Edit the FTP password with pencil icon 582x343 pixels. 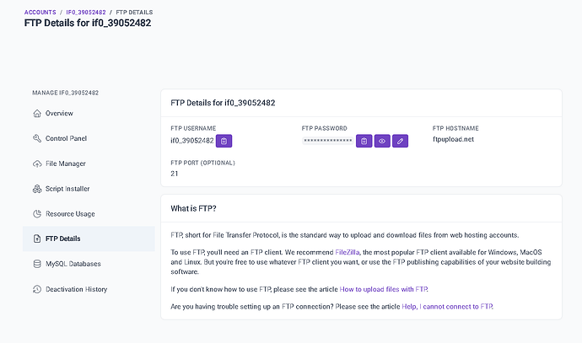[x=400, y=141]
